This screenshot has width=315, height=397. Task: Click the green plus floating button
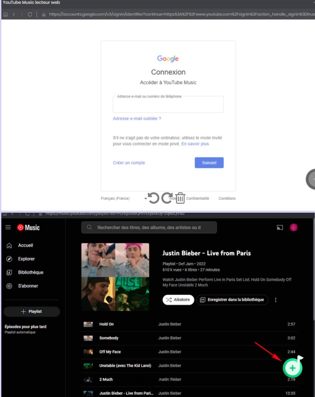click(x=292, y=368)
